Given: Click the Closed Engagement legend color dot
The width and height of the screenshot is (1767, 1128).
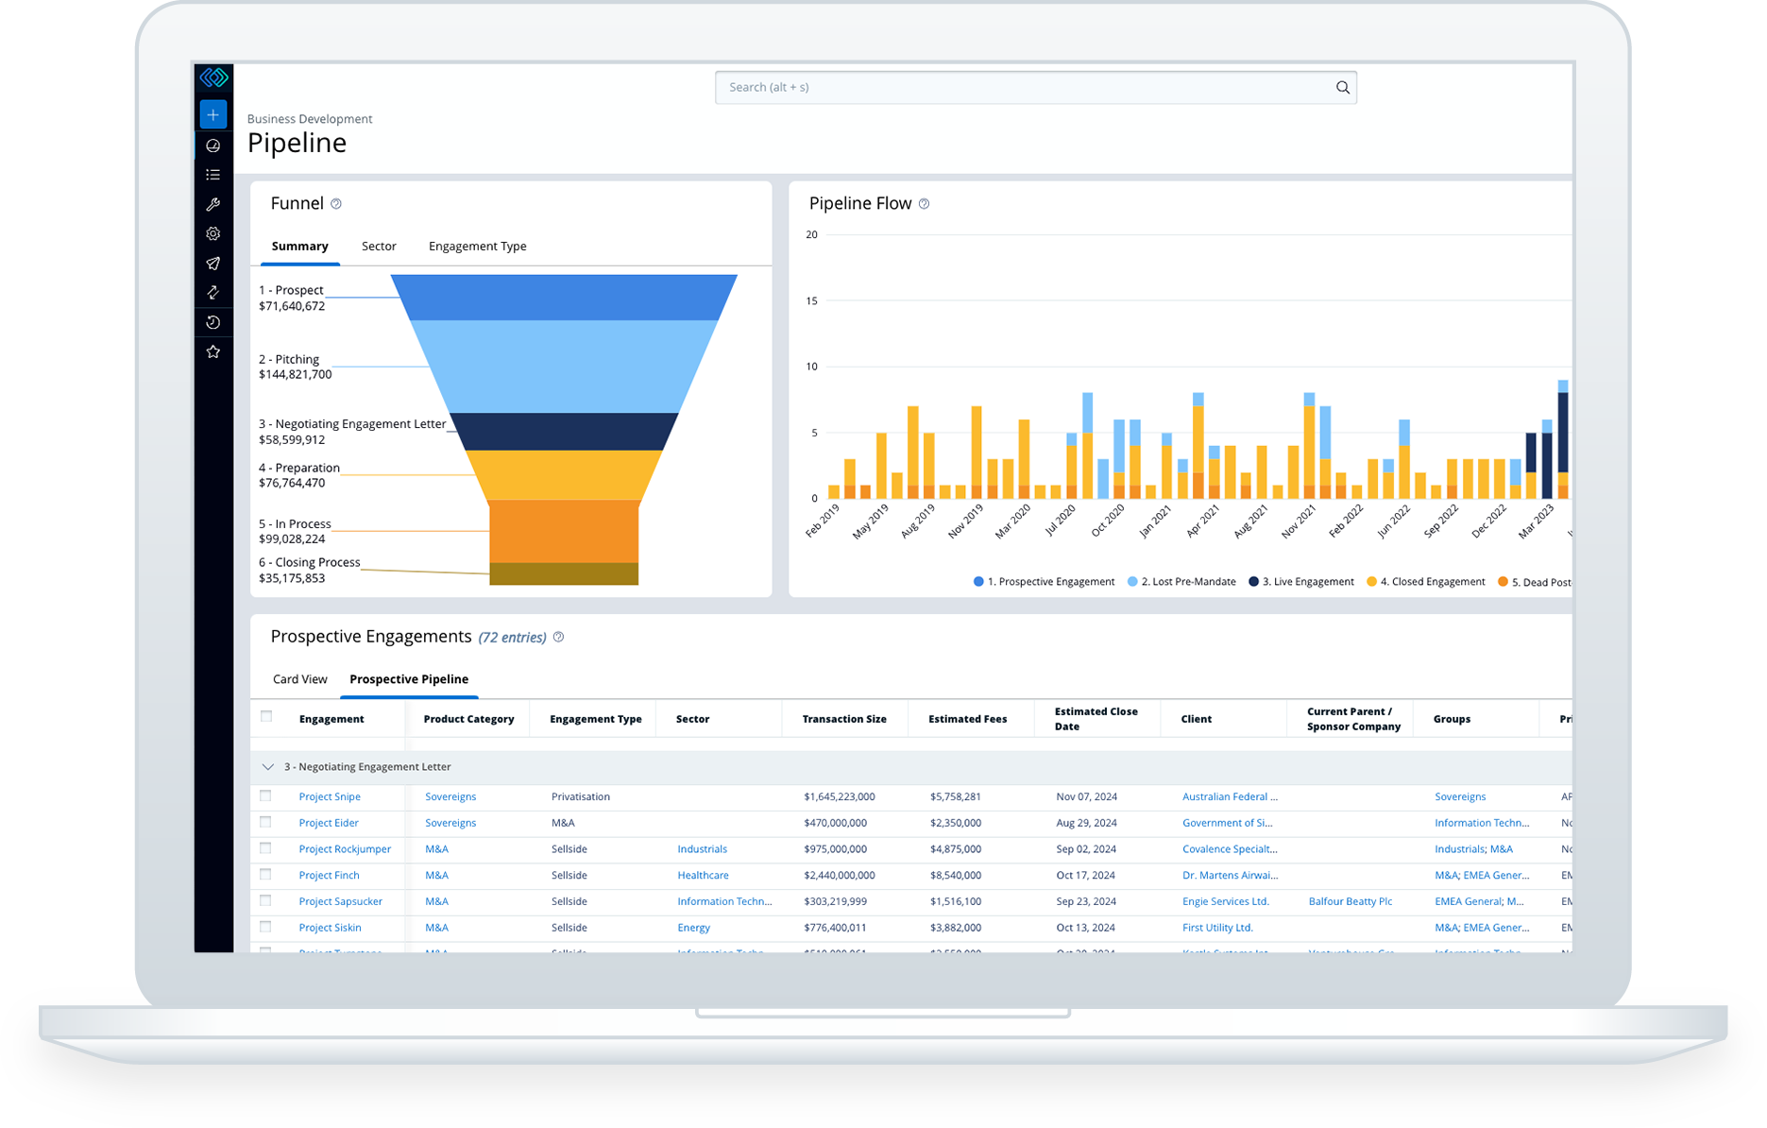Looking at the screenshot, I should (1372, 581).
